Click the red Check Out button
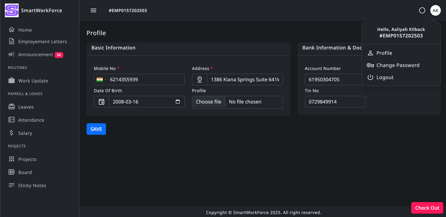Viewport: 446px width, 217px height. pyautogui.click(x=427, y=208)
